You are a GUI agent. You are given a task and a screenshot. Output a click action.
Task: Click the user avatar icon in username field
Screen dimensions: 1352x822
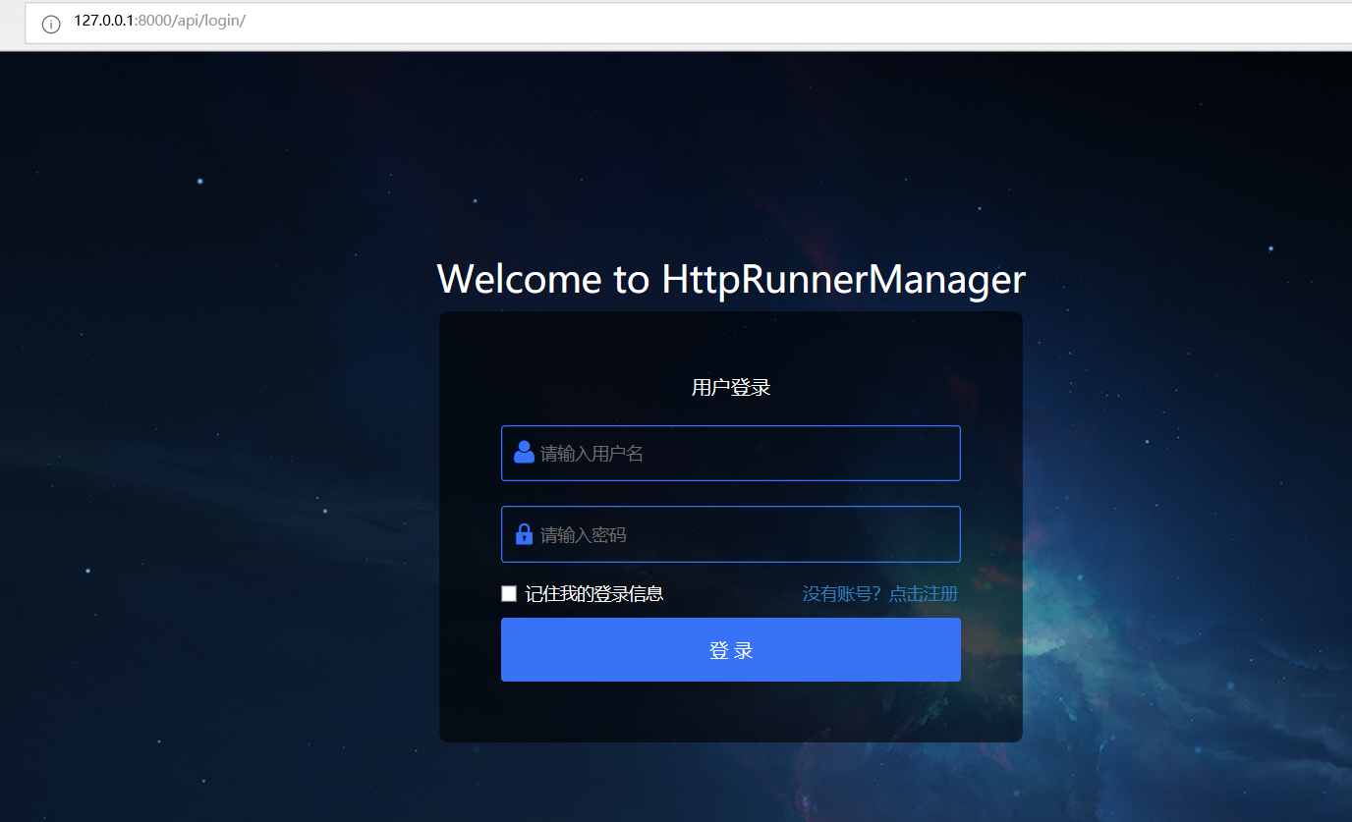pos(524,452)
